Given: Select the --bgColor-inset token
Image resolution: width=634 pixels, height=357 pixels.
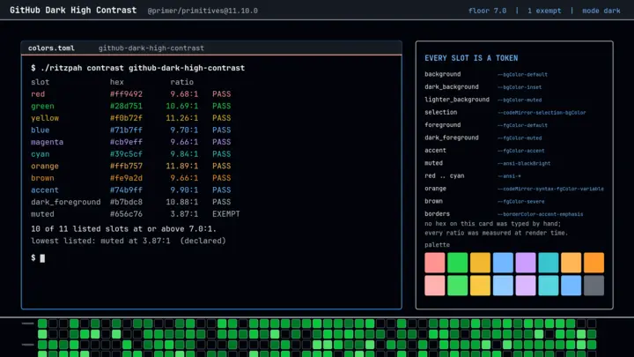Looking at the screenshot, I should pyautogui.click(x=520, y=87).
